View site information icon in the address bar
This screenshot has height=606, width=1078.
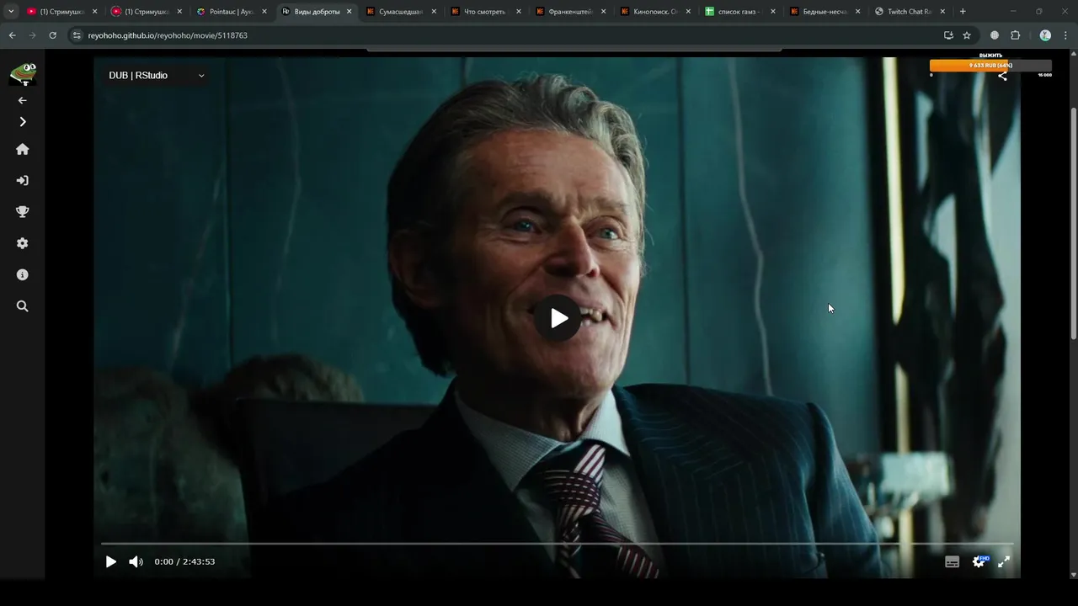(x=77, y=35)
